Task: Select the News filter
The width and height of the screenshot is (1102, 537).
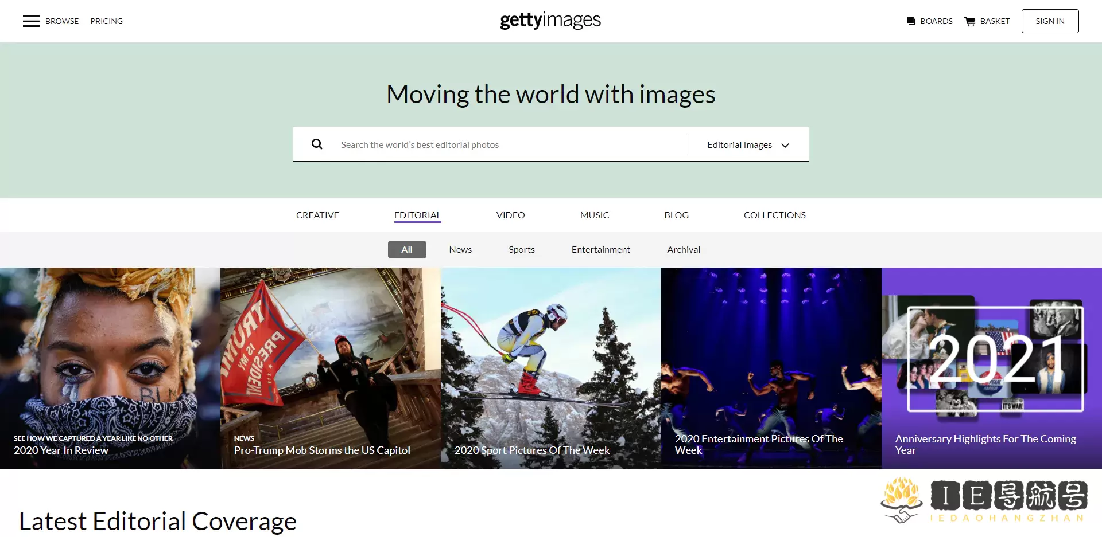Action: coord(460,249)
